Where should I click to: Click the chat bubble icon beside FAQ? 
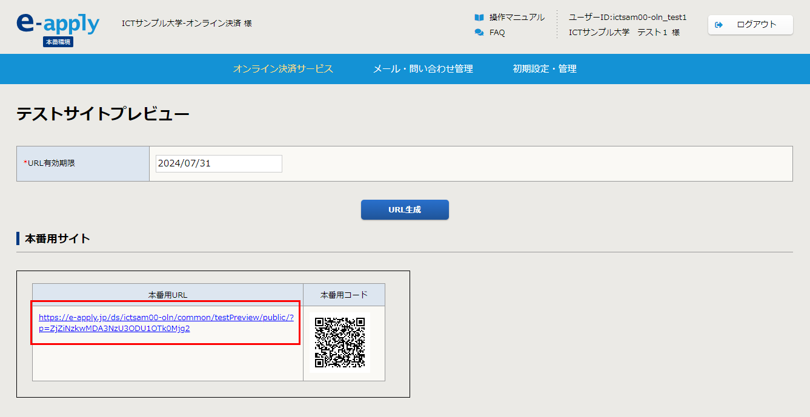coord(479,33)
